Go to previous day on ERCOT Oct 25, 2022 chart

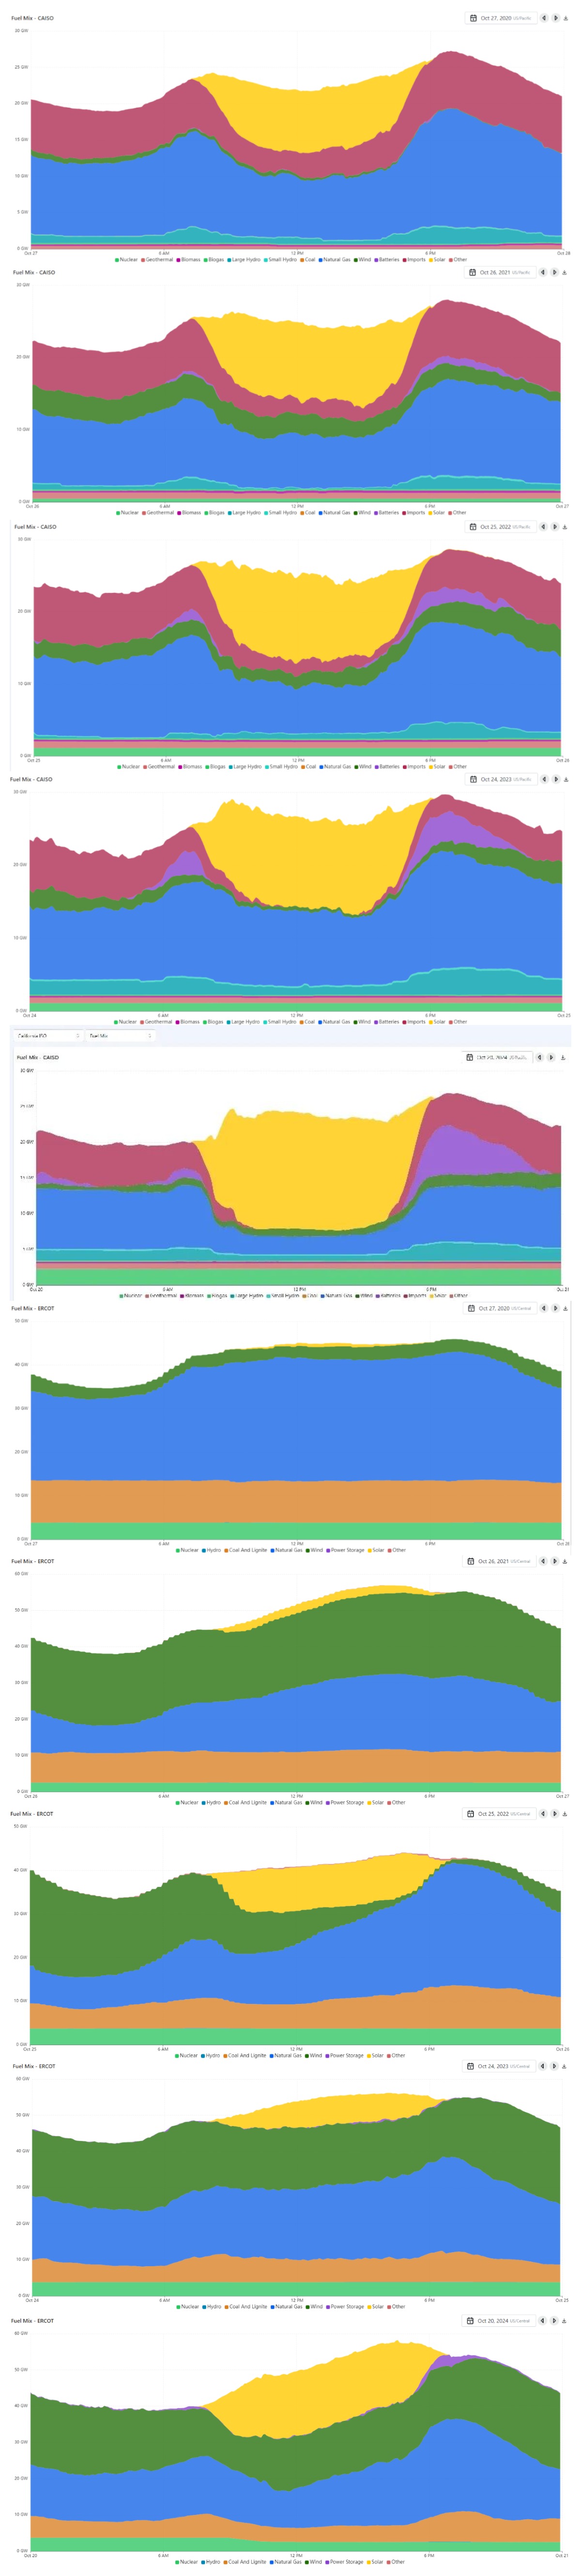point(544,1813)
